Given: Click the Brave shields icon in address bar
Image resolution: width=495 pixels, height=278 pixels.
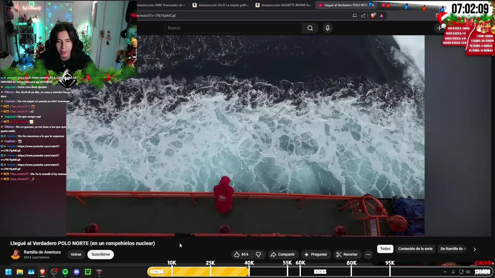Looking at the screenshot, I should coord(373,15).
